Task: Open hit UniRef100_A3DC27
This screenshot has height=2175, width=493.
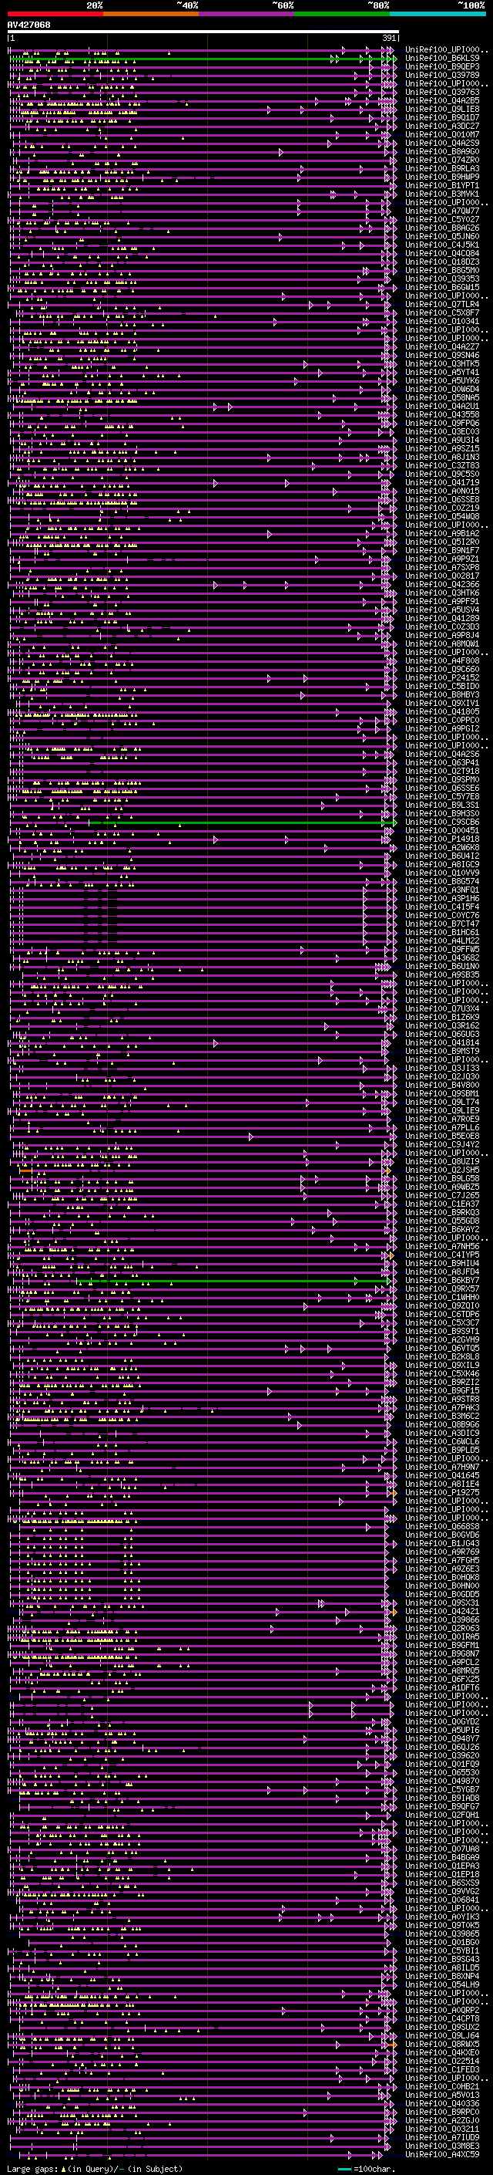Action: click(442, 126)
